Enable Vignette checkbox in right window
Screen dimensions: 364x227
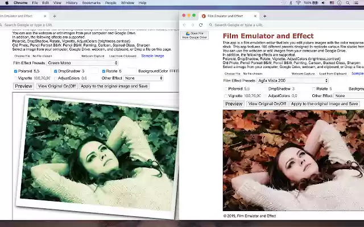click(226, 96)
